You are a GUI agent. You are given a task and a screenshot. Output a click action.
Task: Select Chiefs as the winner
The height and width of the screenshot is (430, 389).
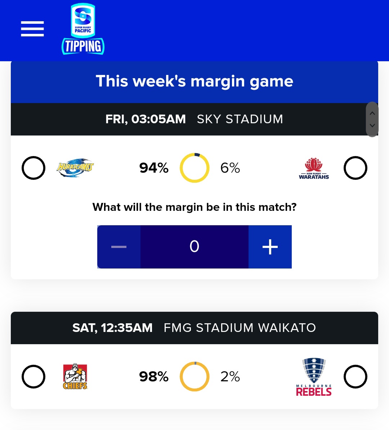(33, 377)
